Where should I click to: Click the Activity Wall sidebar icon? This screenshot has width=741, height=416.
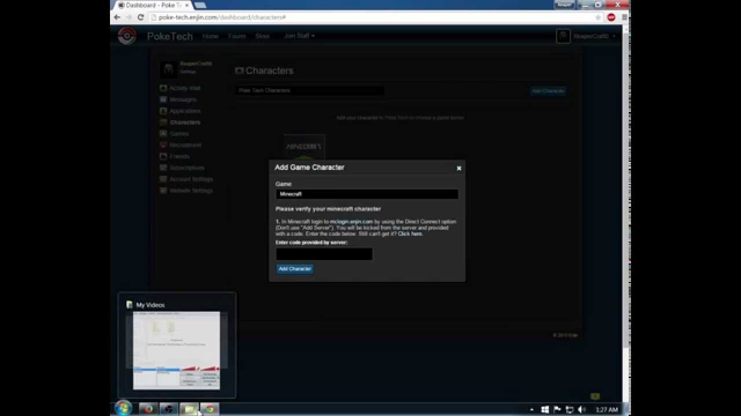click(x=163, y=88)
